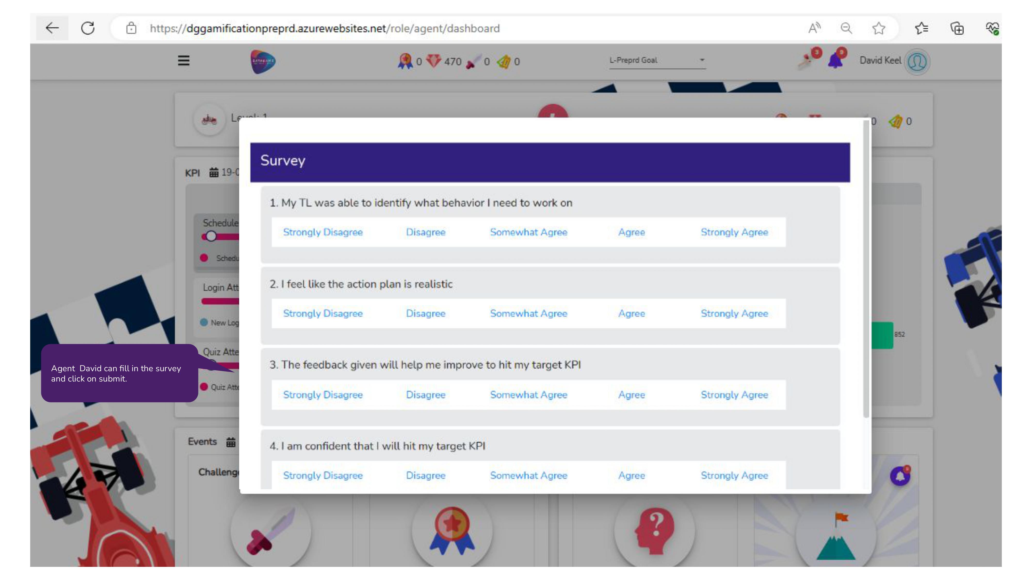Click the browser address bar URL
Screen dimensions: 1032x580
tap(325, 28)
